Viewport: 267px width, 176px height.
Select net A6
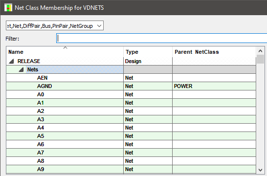(x=131, y=144)
